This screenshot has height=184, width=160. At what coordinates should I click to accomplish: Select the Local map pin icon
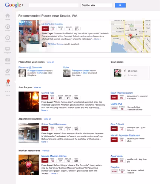(8, 82)
